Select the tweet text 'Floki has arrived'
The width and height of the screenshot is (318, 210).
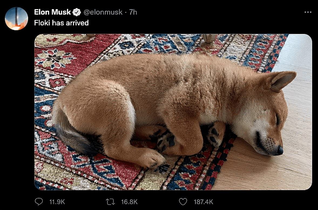pos(61,23)
